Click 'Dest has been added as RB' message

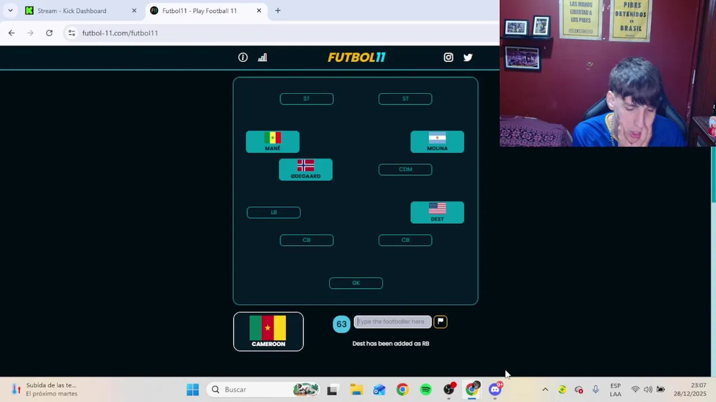390,343
